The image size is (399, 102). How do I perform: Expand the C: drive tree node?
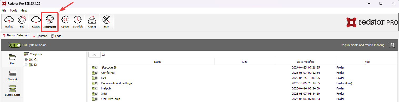coord(26,60)
